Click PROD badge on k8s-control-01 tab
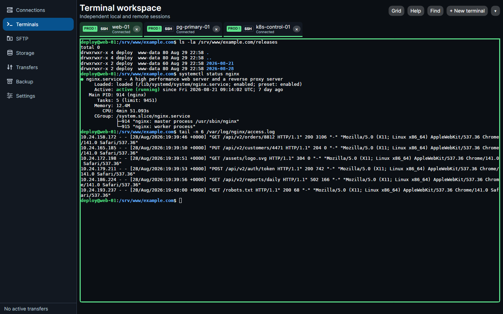Screen dimensions: 503x314 (234, 29)
